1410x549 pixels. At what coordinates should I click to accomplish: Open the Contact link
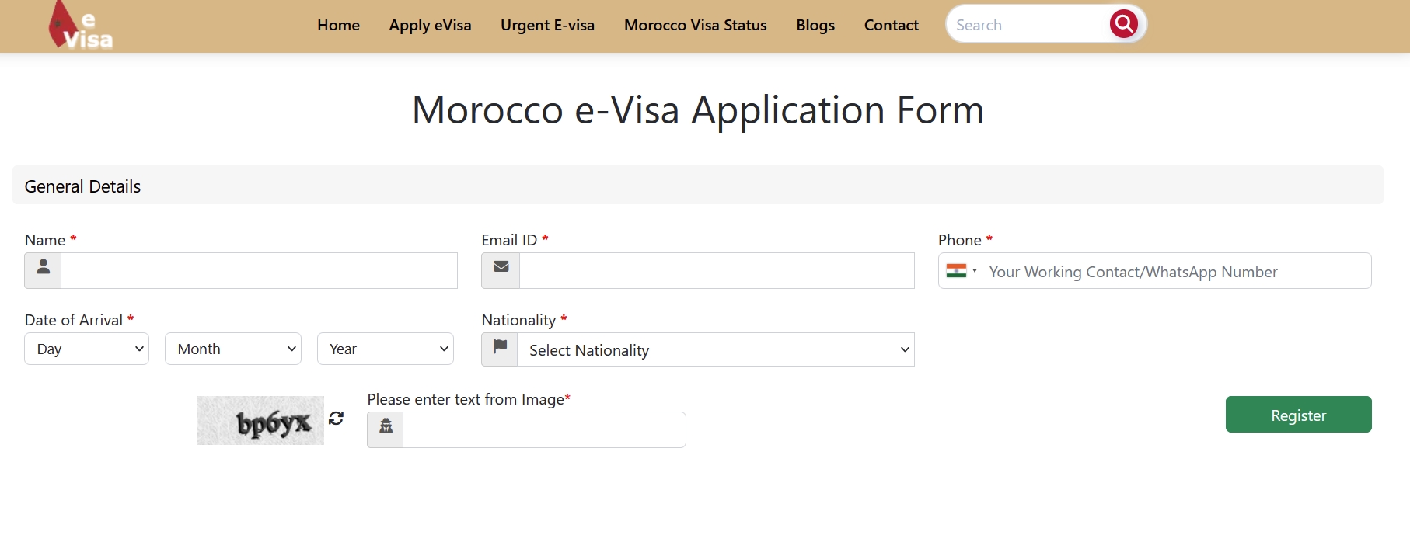point(891,25)
